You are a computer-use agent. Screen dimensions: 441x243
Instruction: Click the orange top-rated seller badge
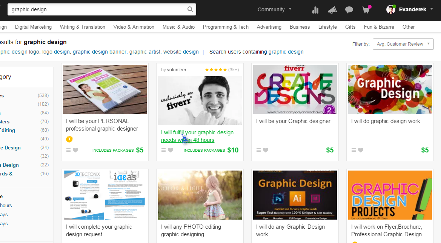tap(69, 139)
